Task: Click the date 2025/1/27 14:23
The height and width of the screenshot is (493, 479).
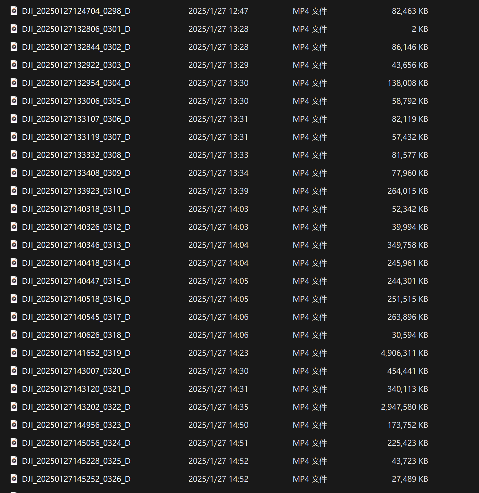Action: (218, 353)
